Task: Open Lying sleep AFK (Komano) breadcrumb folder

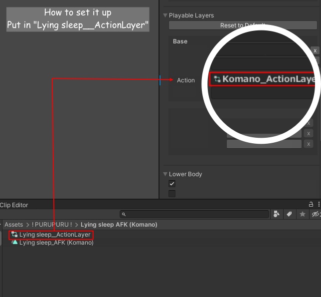Action: (119, 225)
